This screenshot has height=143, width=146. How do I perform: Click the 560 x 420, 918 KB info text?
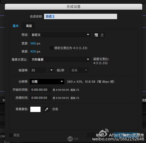pyautogui.click(x=91, y=82)
